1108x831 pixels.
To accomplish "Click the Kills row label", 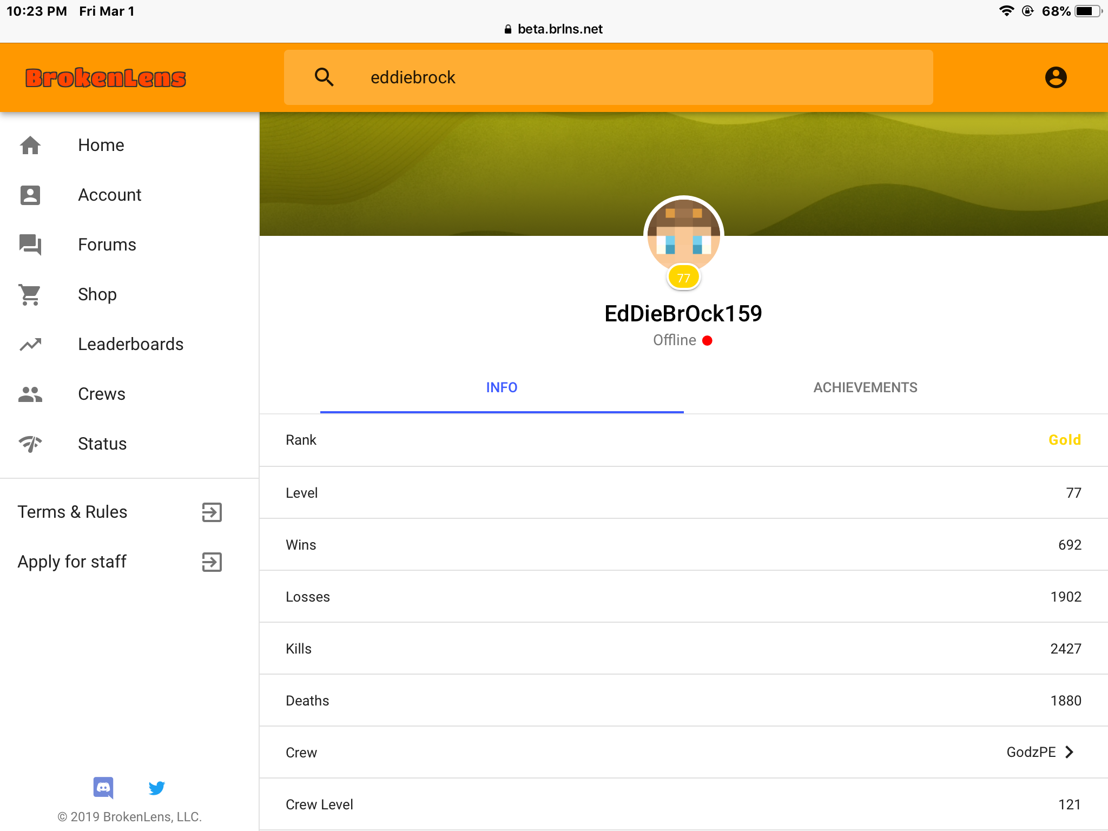I will 299,649.
